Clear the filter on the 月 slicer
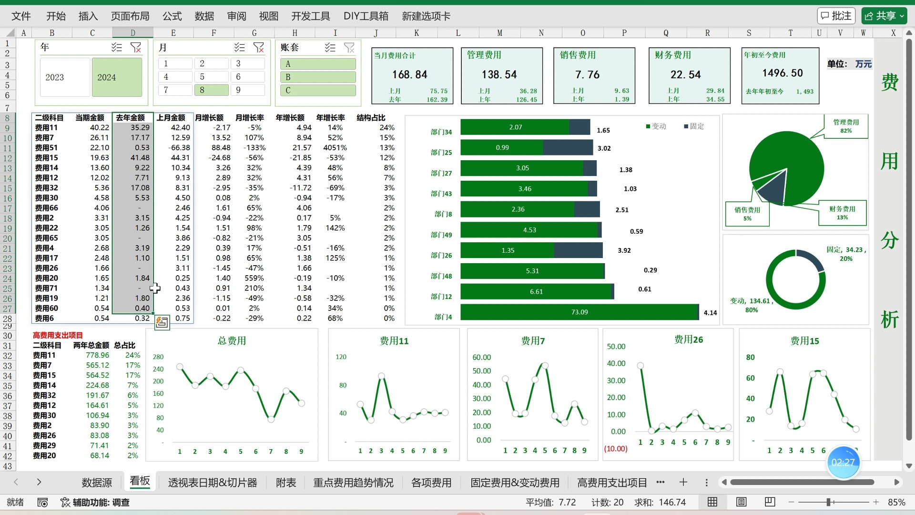Image resolution: width=915 pixels, height=515 pixels. (259, 48)
